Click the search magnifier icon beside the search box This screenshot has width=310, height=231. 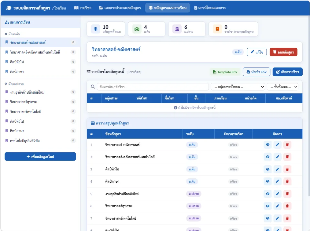click(x=93, y=87)
